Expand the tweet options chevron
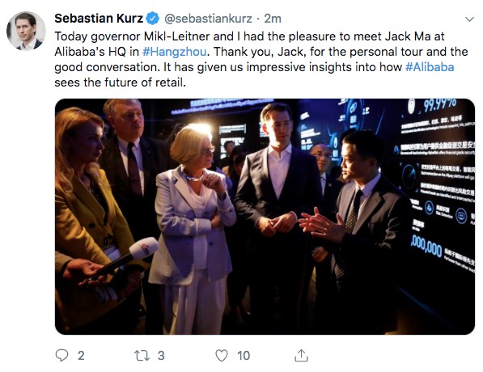Screen dimensions: 483x372 [469, 19]
